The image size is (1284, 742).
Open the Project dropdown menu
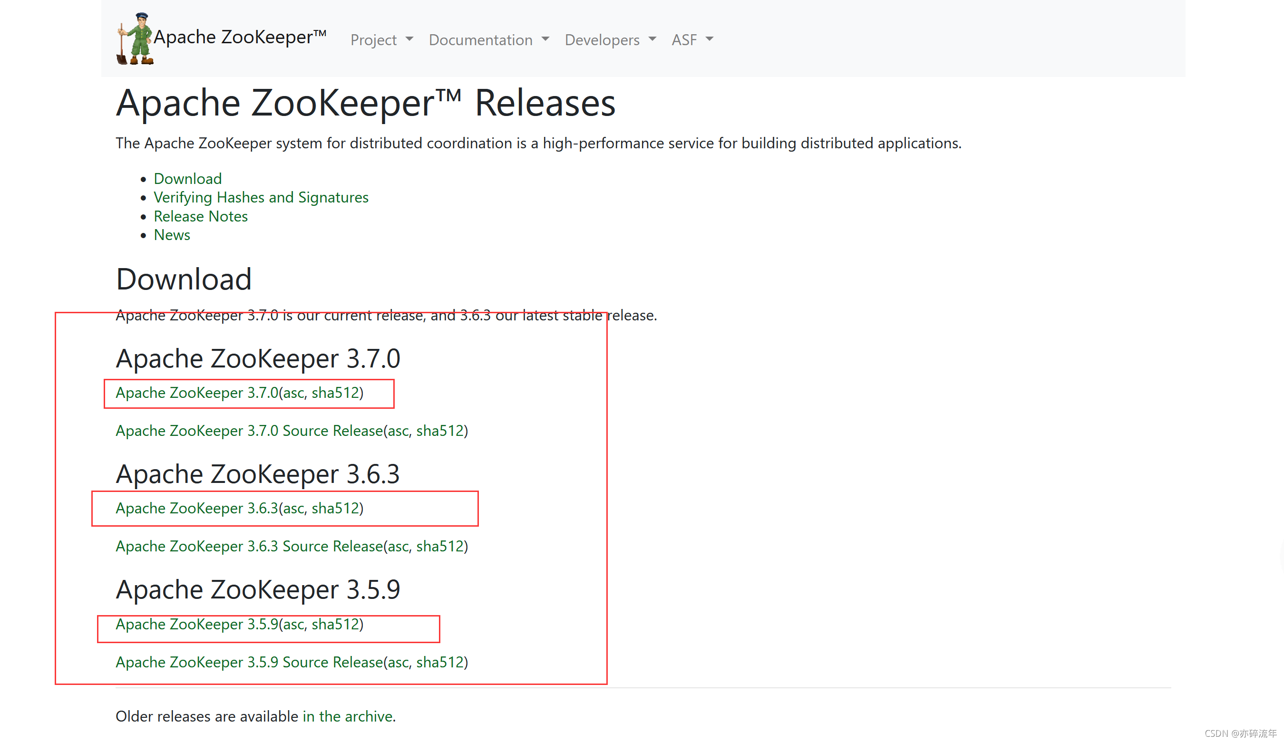coord(381,40)
